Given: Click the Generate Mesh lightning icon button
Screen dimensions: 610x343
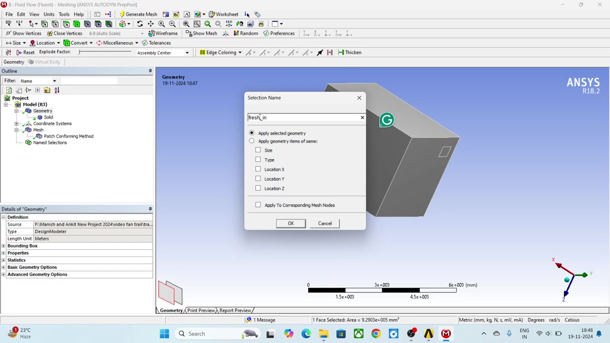Looking at the screenshot, I should coord(138,14).
